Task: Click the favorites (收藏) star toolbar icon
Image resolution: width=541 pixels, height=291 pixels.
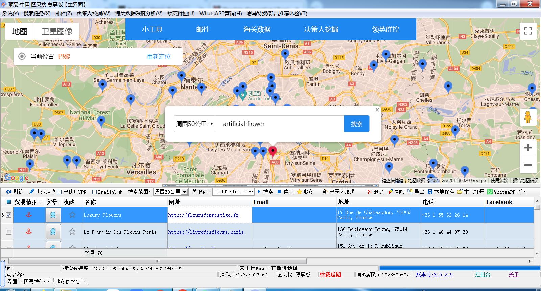Action: 300,192
